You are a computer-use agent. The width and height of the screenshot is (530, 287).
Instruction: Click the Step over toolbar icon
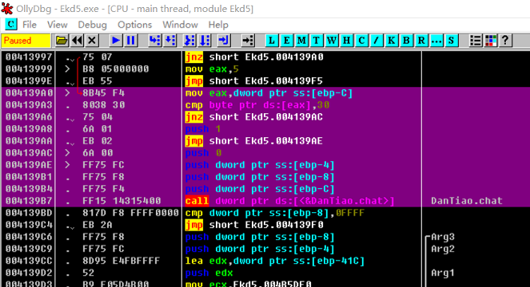[169, 41]
